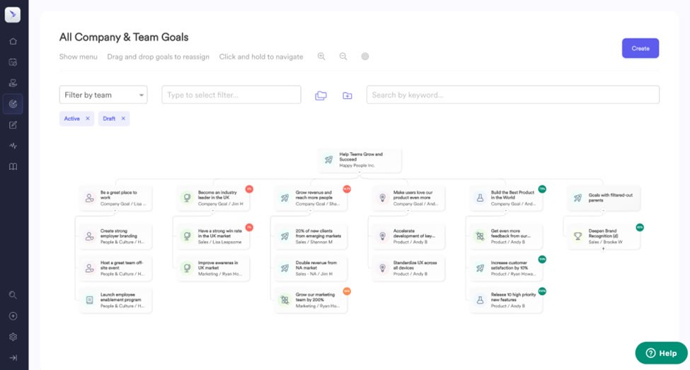Screen dimensions: 690x370
Task: Open the Filter by team dropdown
Action: coord(103,95)
